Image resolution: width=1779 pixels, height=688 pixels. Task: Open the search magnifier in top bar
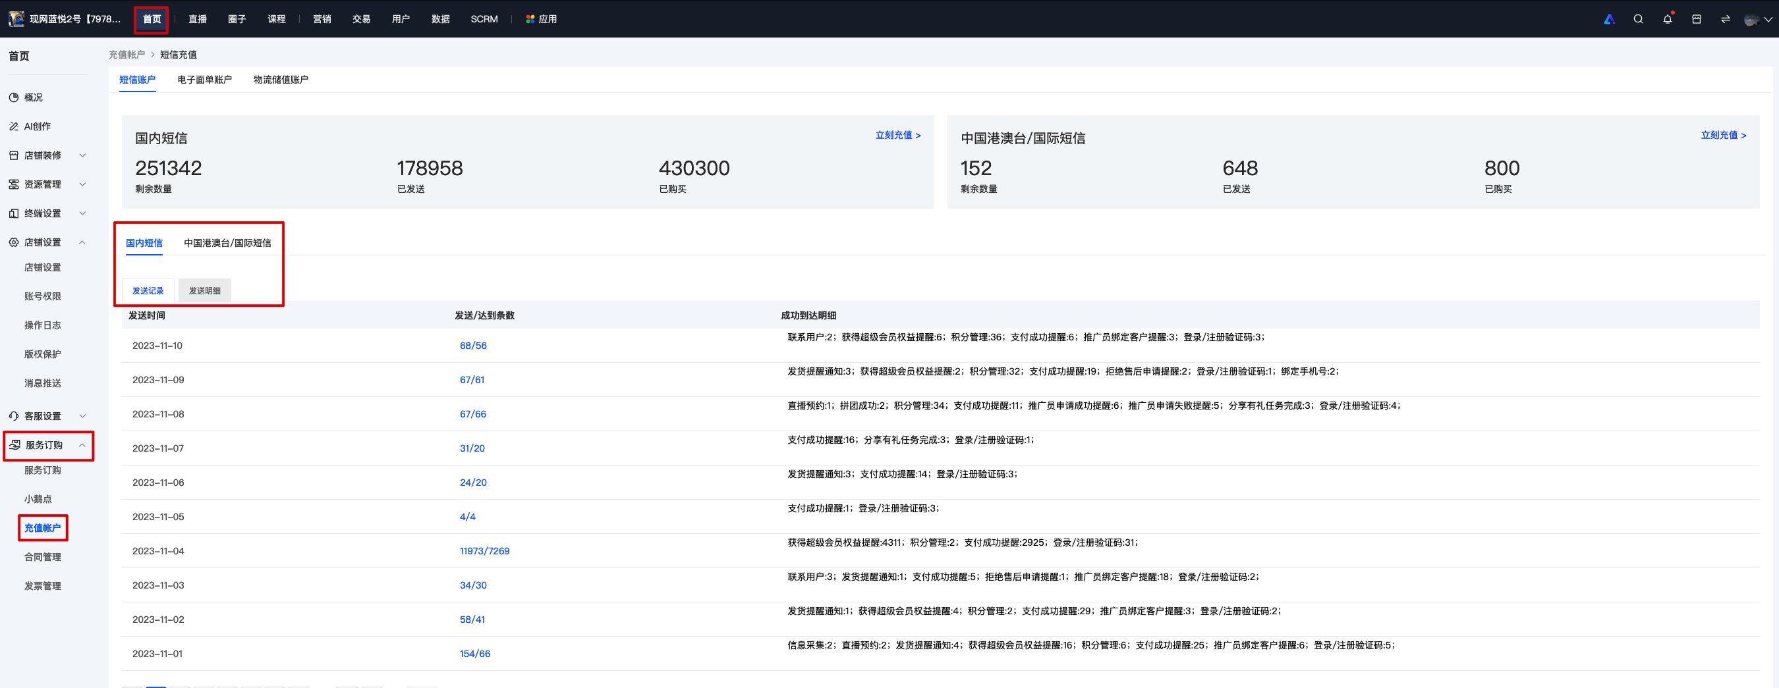click(1638, 19)
